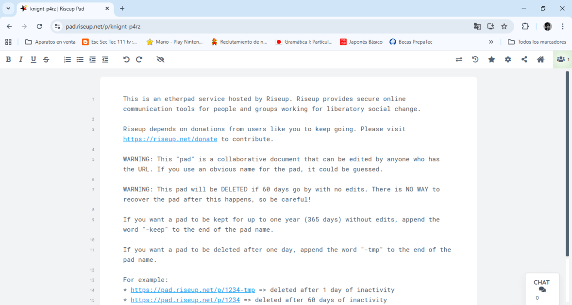This screenshot has height=305, width=572.
Task: Expand the hidden bookmarks overflow chevron
Action: (x=491, y=42)
